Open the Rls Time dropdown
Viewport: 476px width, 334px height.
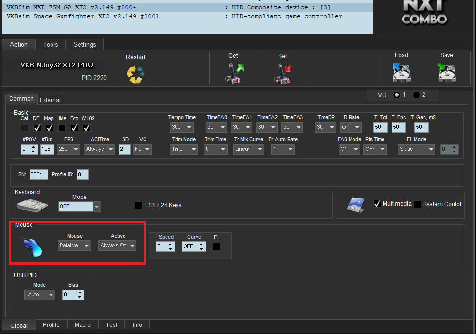tap(375, 149)
